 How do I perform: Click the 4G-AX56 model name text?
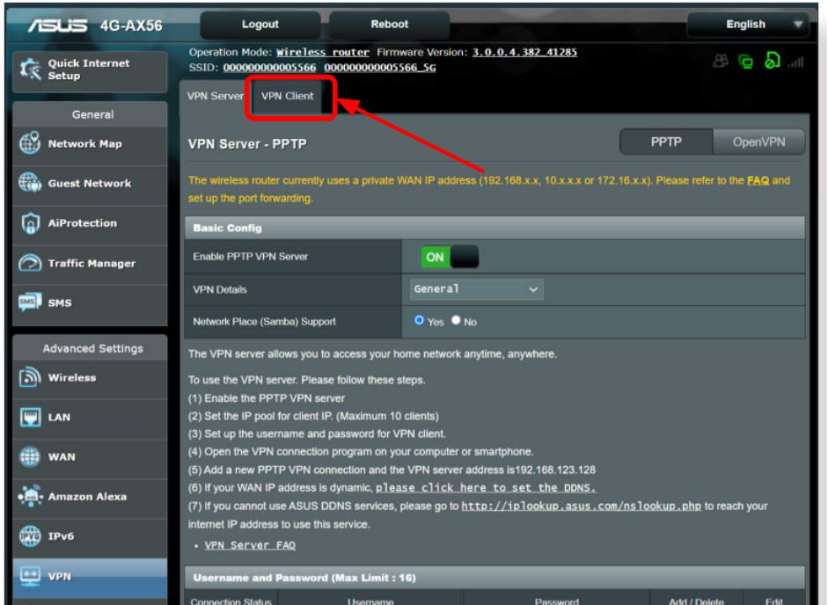coord(131,26)
